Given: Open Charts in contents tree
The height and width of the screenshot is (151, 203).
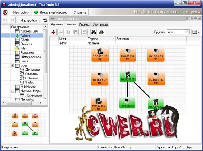Looking at the screenshot, I should pyautogui.click(x=25, y=40).
